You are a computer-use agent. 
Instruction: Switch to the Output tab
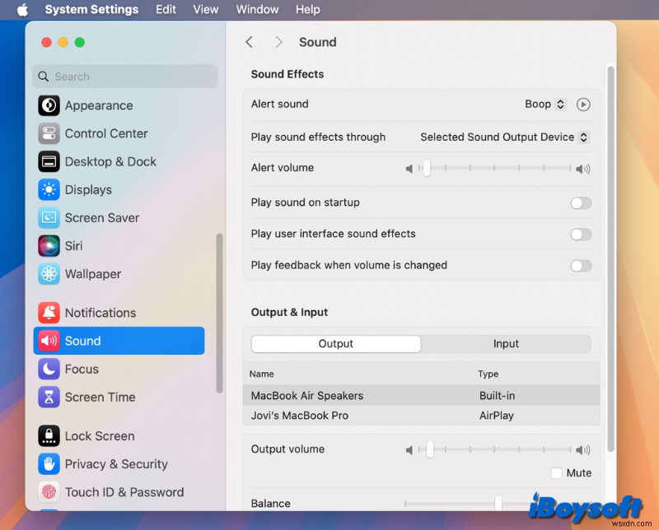[336, 344]
